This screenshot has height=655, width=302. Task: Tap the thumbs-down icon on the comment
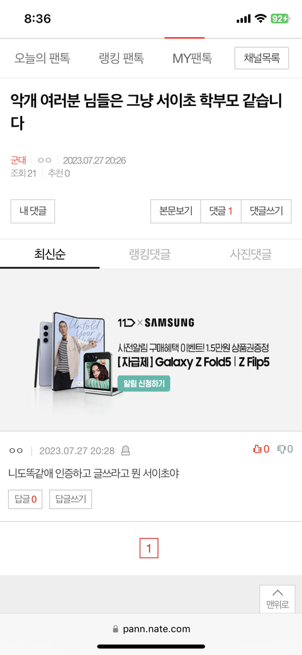281,449
